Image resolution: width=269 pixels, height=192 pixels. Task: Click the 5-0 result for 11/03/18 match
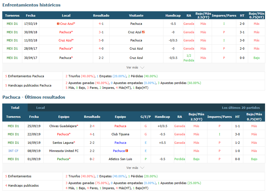click(101, 40)
